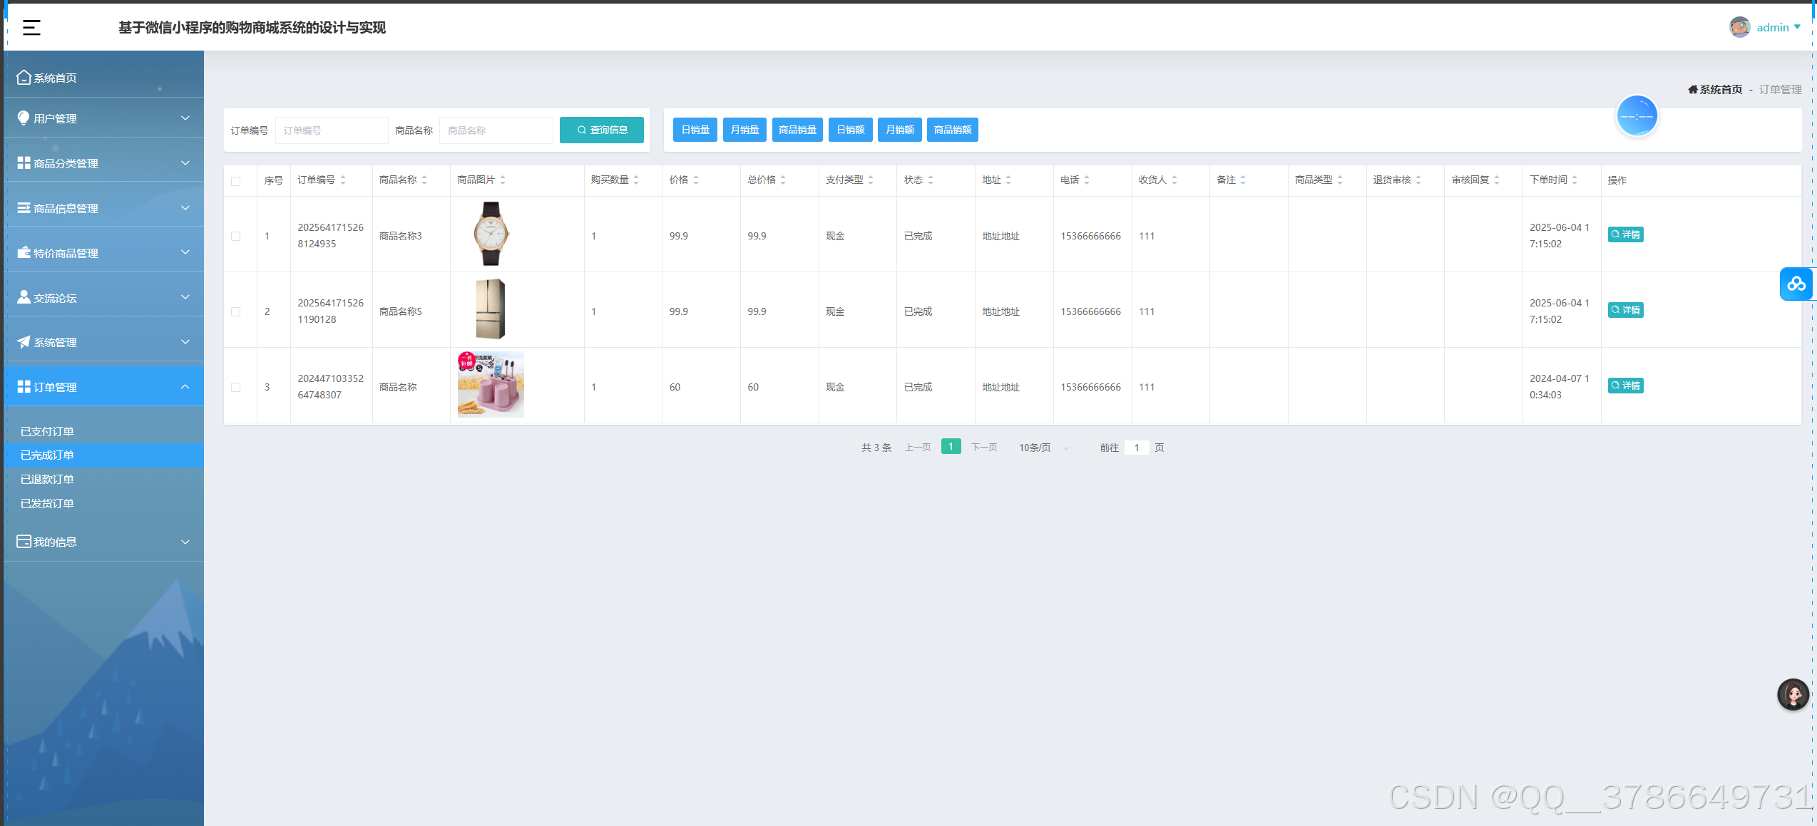Click the home icon beside 系统首页 in sidebar
This screenshot has width=1817, height=826.
pyautogui.click(x=24, y=77)
